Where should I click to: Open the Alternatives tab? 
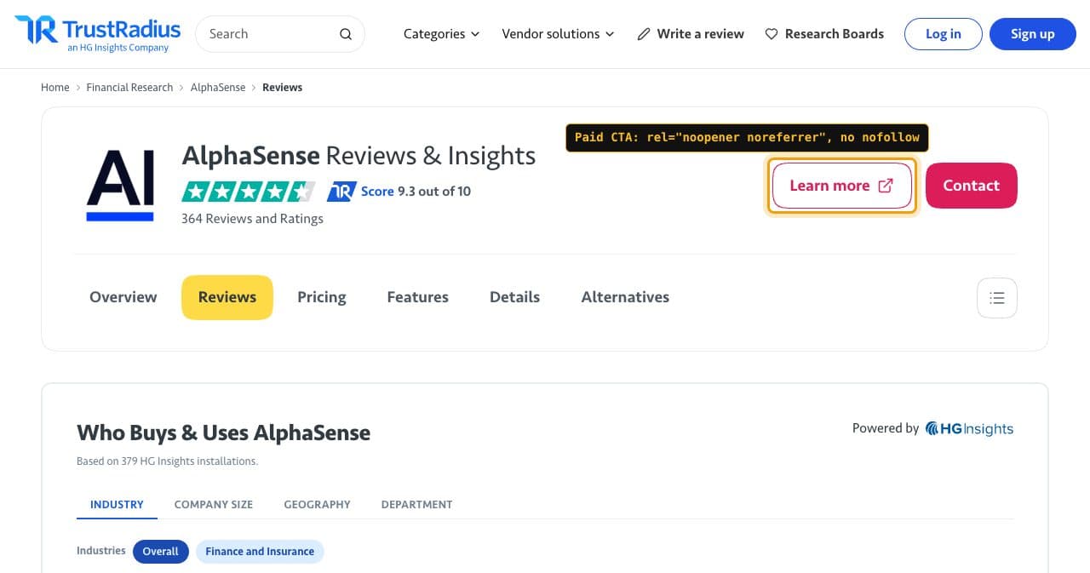tap(626, 297)
